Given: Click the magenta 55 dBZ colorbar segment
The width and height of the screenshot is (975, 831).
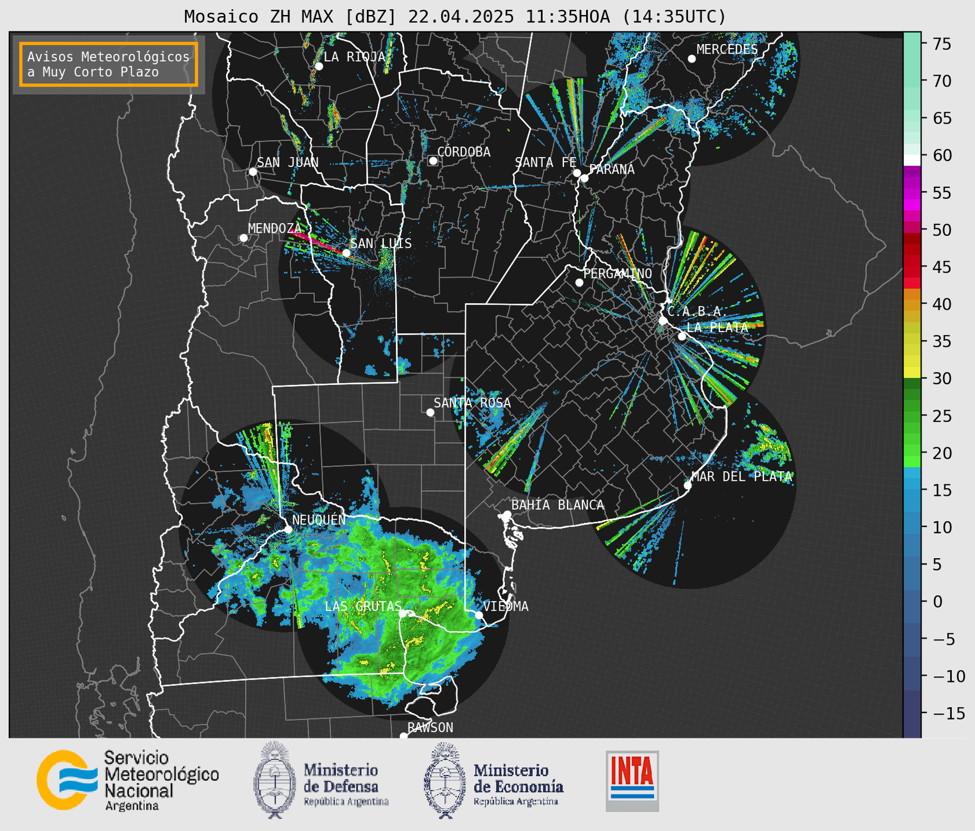Looking at the screenshot, I should 912,194.
